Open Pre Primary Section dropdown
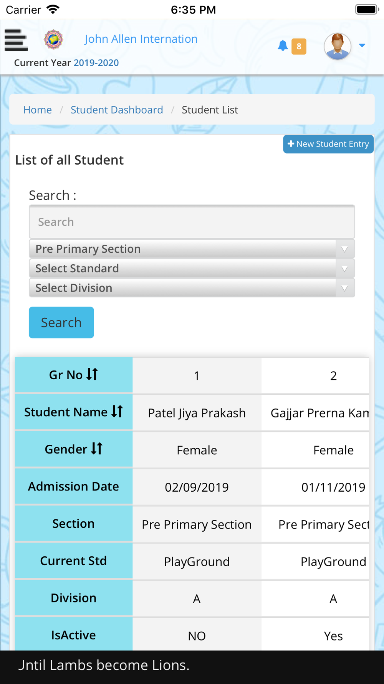The height and width of the screenshot is (684, 384). (192, 249)
